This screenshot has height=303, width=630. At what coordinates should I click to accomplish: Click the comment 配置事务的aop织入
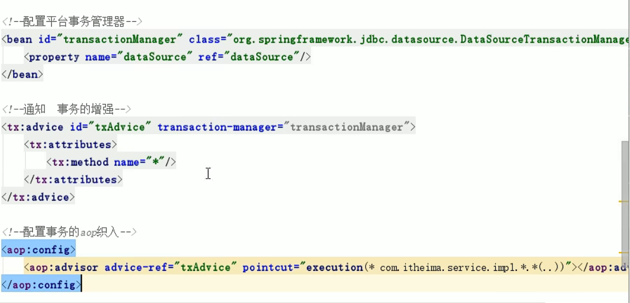pos(69,232)
